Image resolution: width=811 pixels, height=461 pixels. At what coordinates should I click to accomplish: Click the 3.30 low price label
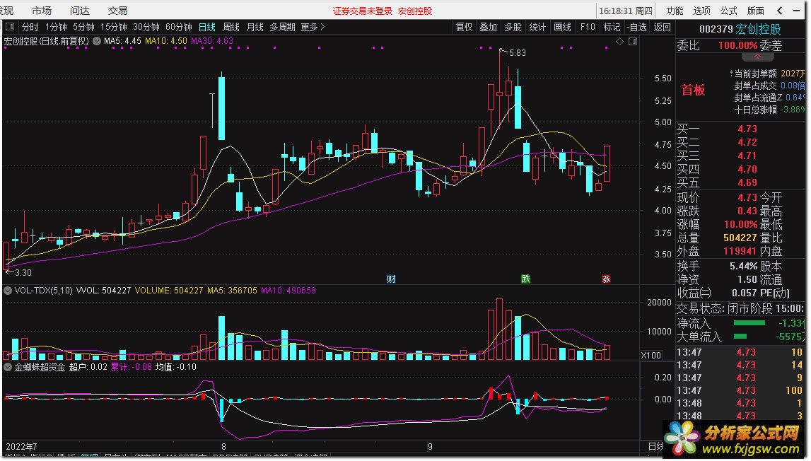[x=23, y=273]
